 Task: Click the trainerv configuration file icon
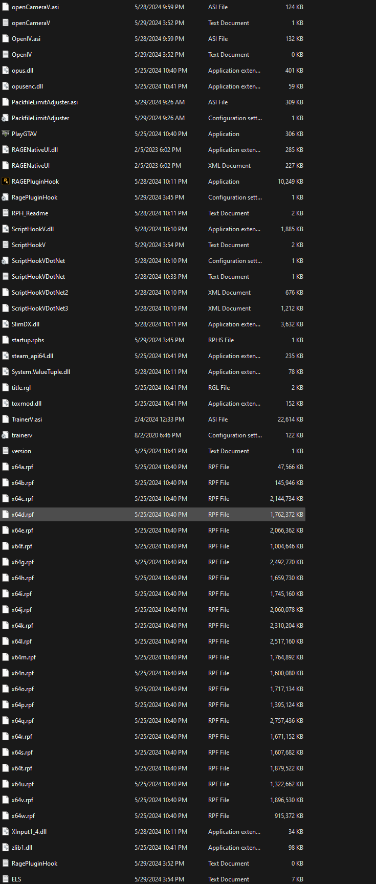click(x=6, y=435)
